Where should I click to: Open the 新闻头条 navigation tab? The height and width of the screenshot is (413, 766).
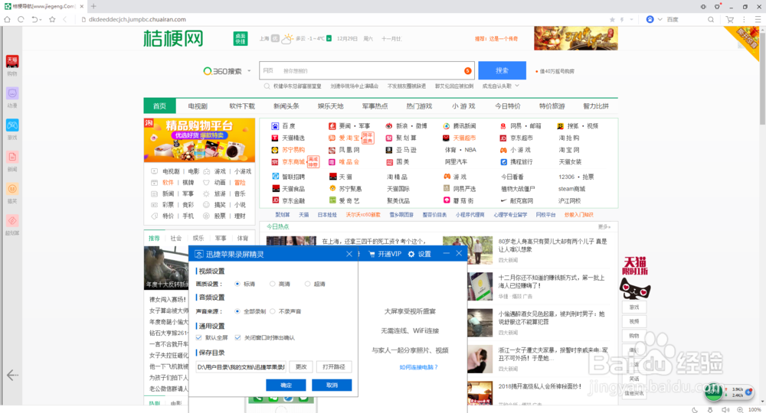pos(286,106)
